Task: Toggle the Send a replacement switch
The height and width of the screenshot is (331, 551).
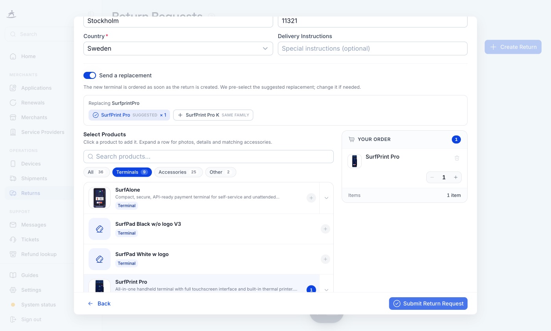Action: (90, 75)
